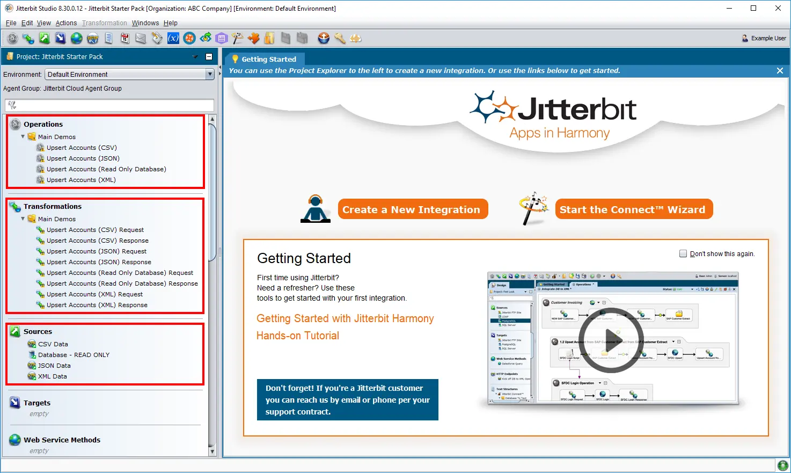Click the New Transformation toolbar icon

[x=28, y=38]
